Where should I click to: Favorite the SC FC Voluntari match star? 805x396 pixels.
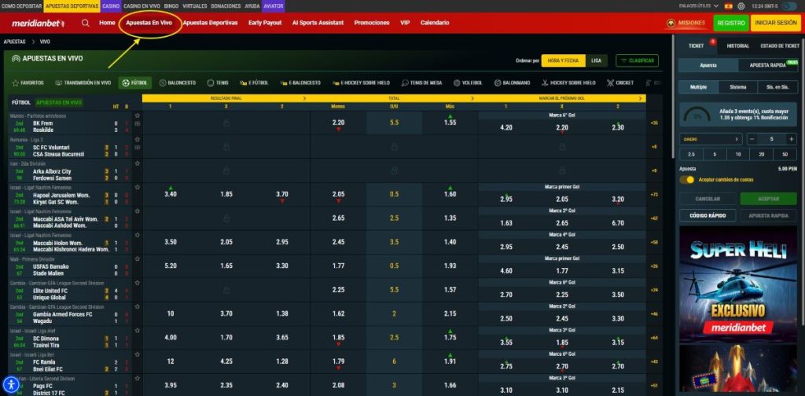(137, 140)
